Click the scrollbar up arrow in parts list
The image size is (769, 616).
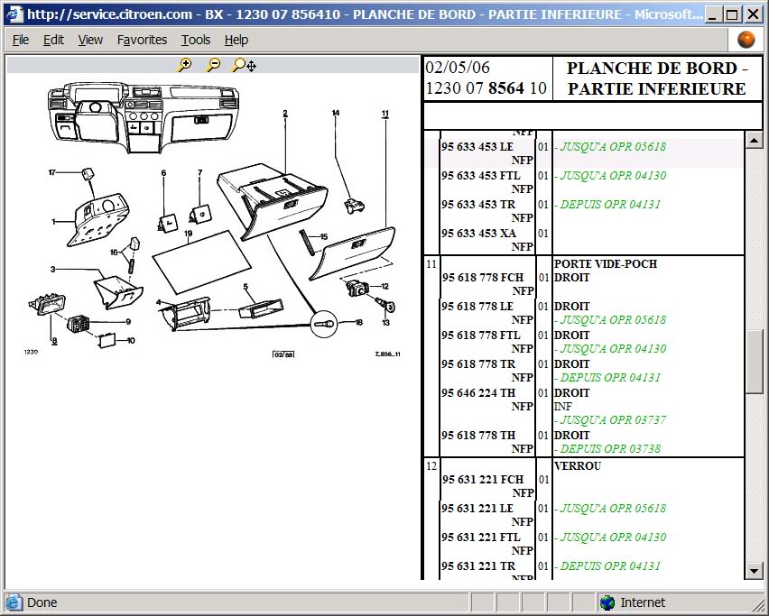(x=754, y=141)
